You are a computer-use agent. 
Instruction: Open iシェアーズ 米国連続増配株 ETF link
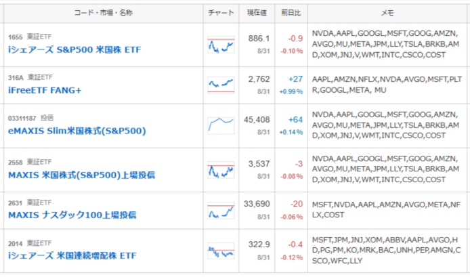tap(72, 256)
